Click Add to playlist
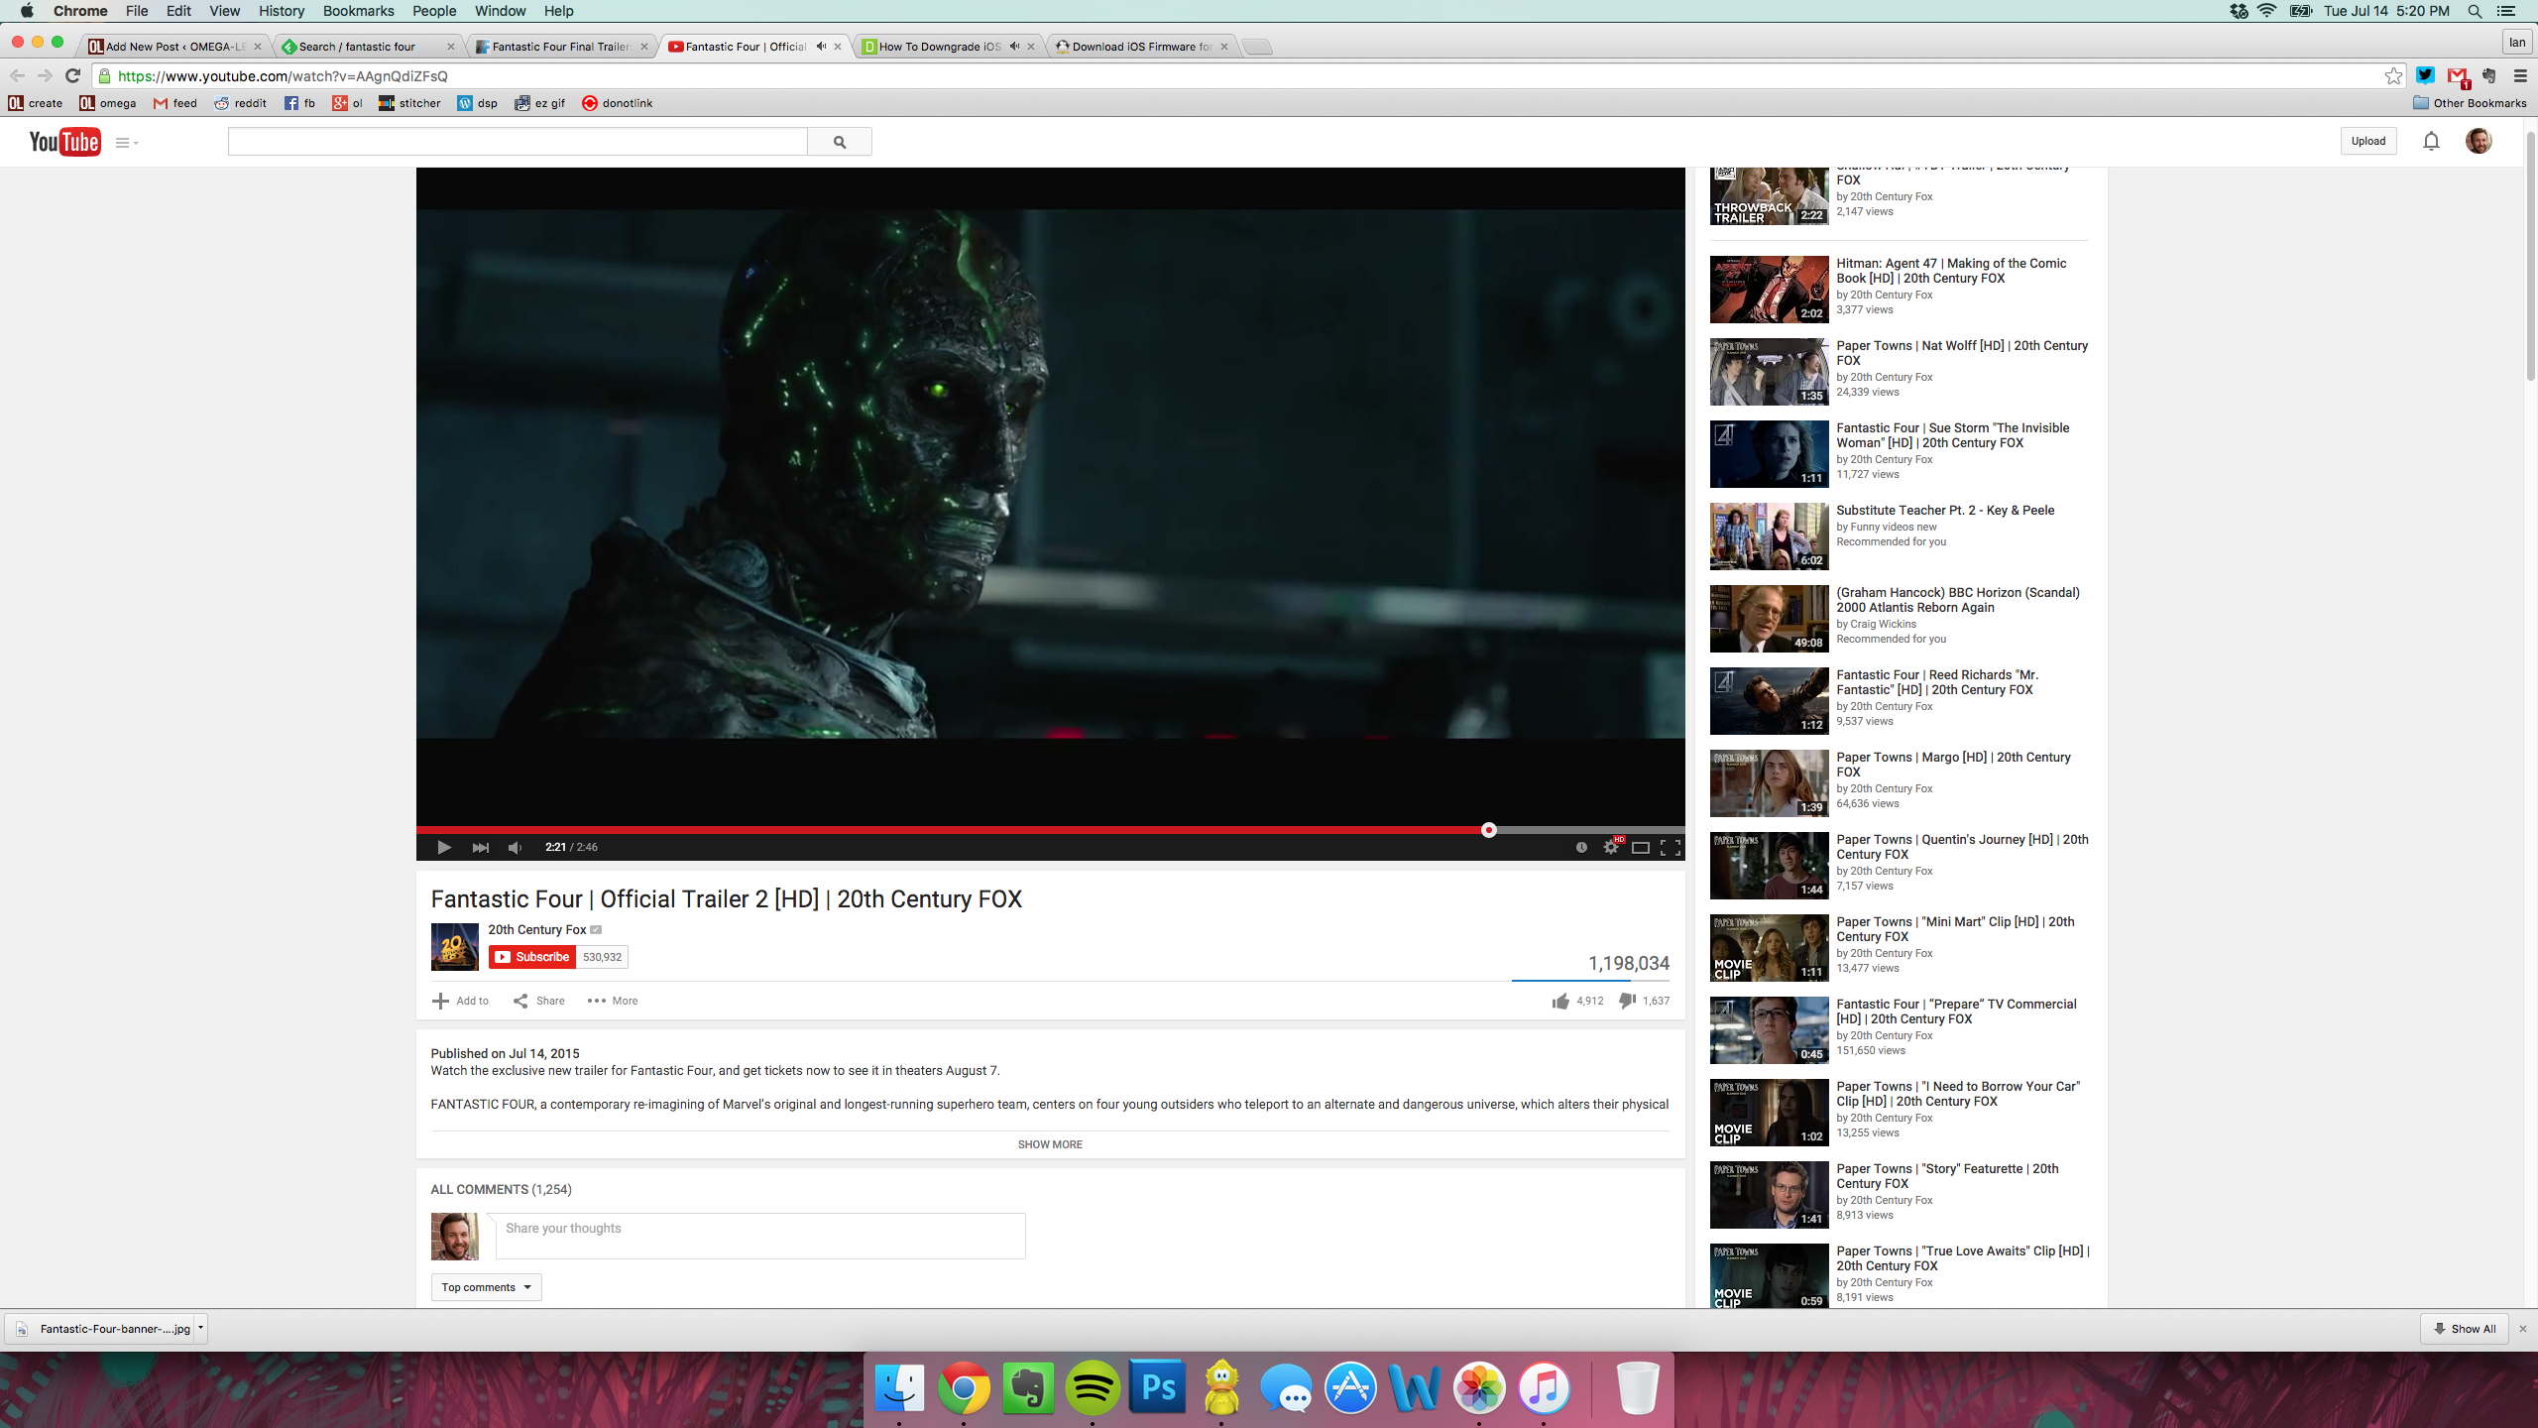The height and width of the screenshot is (1428, 2538). point(461,1001)
